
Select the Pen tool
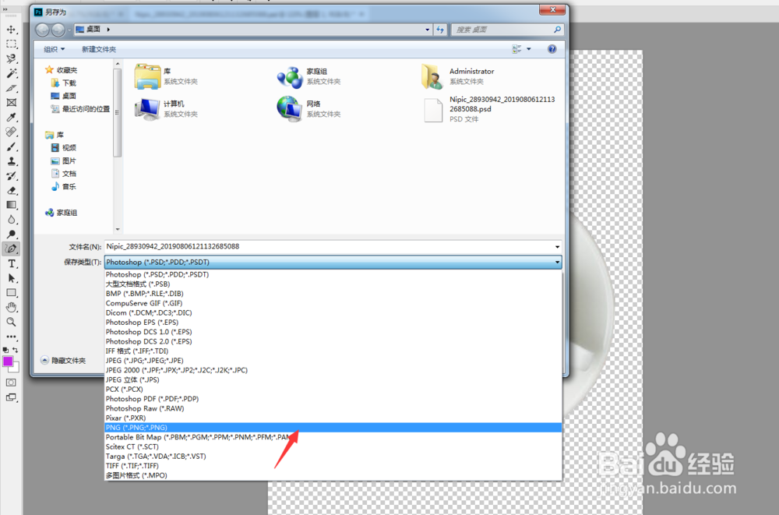tap(11, 249)
